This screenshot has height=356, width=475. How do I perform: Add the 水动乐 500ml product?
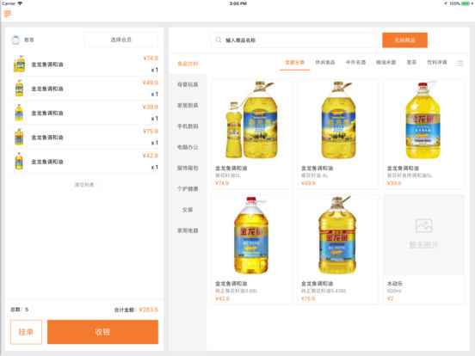(x=423, y=249)
